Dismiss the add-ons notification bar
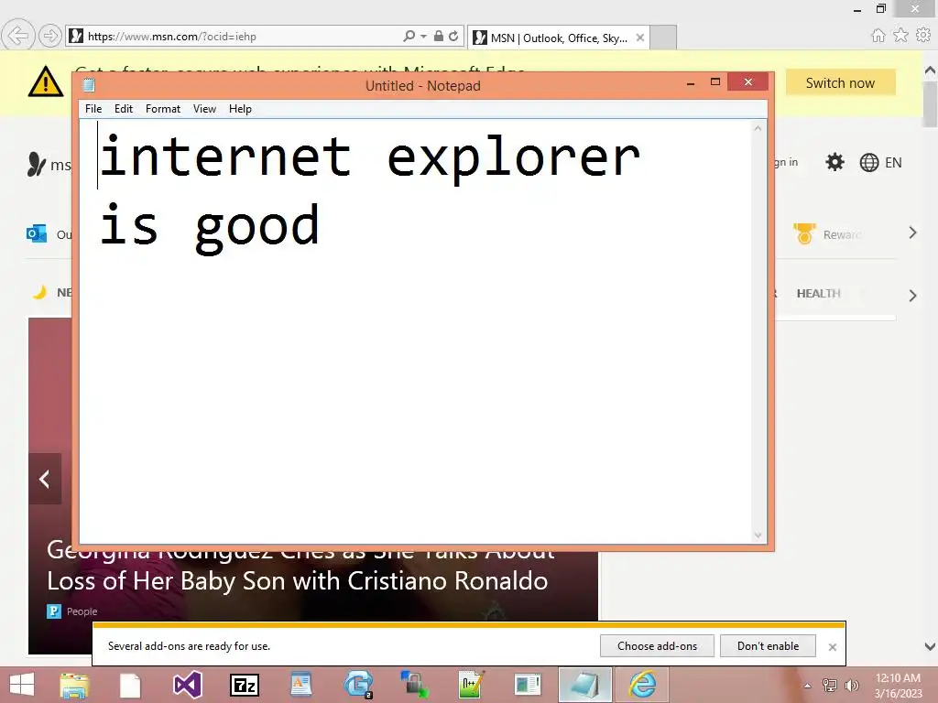The image size is (938, 703). 832,647
